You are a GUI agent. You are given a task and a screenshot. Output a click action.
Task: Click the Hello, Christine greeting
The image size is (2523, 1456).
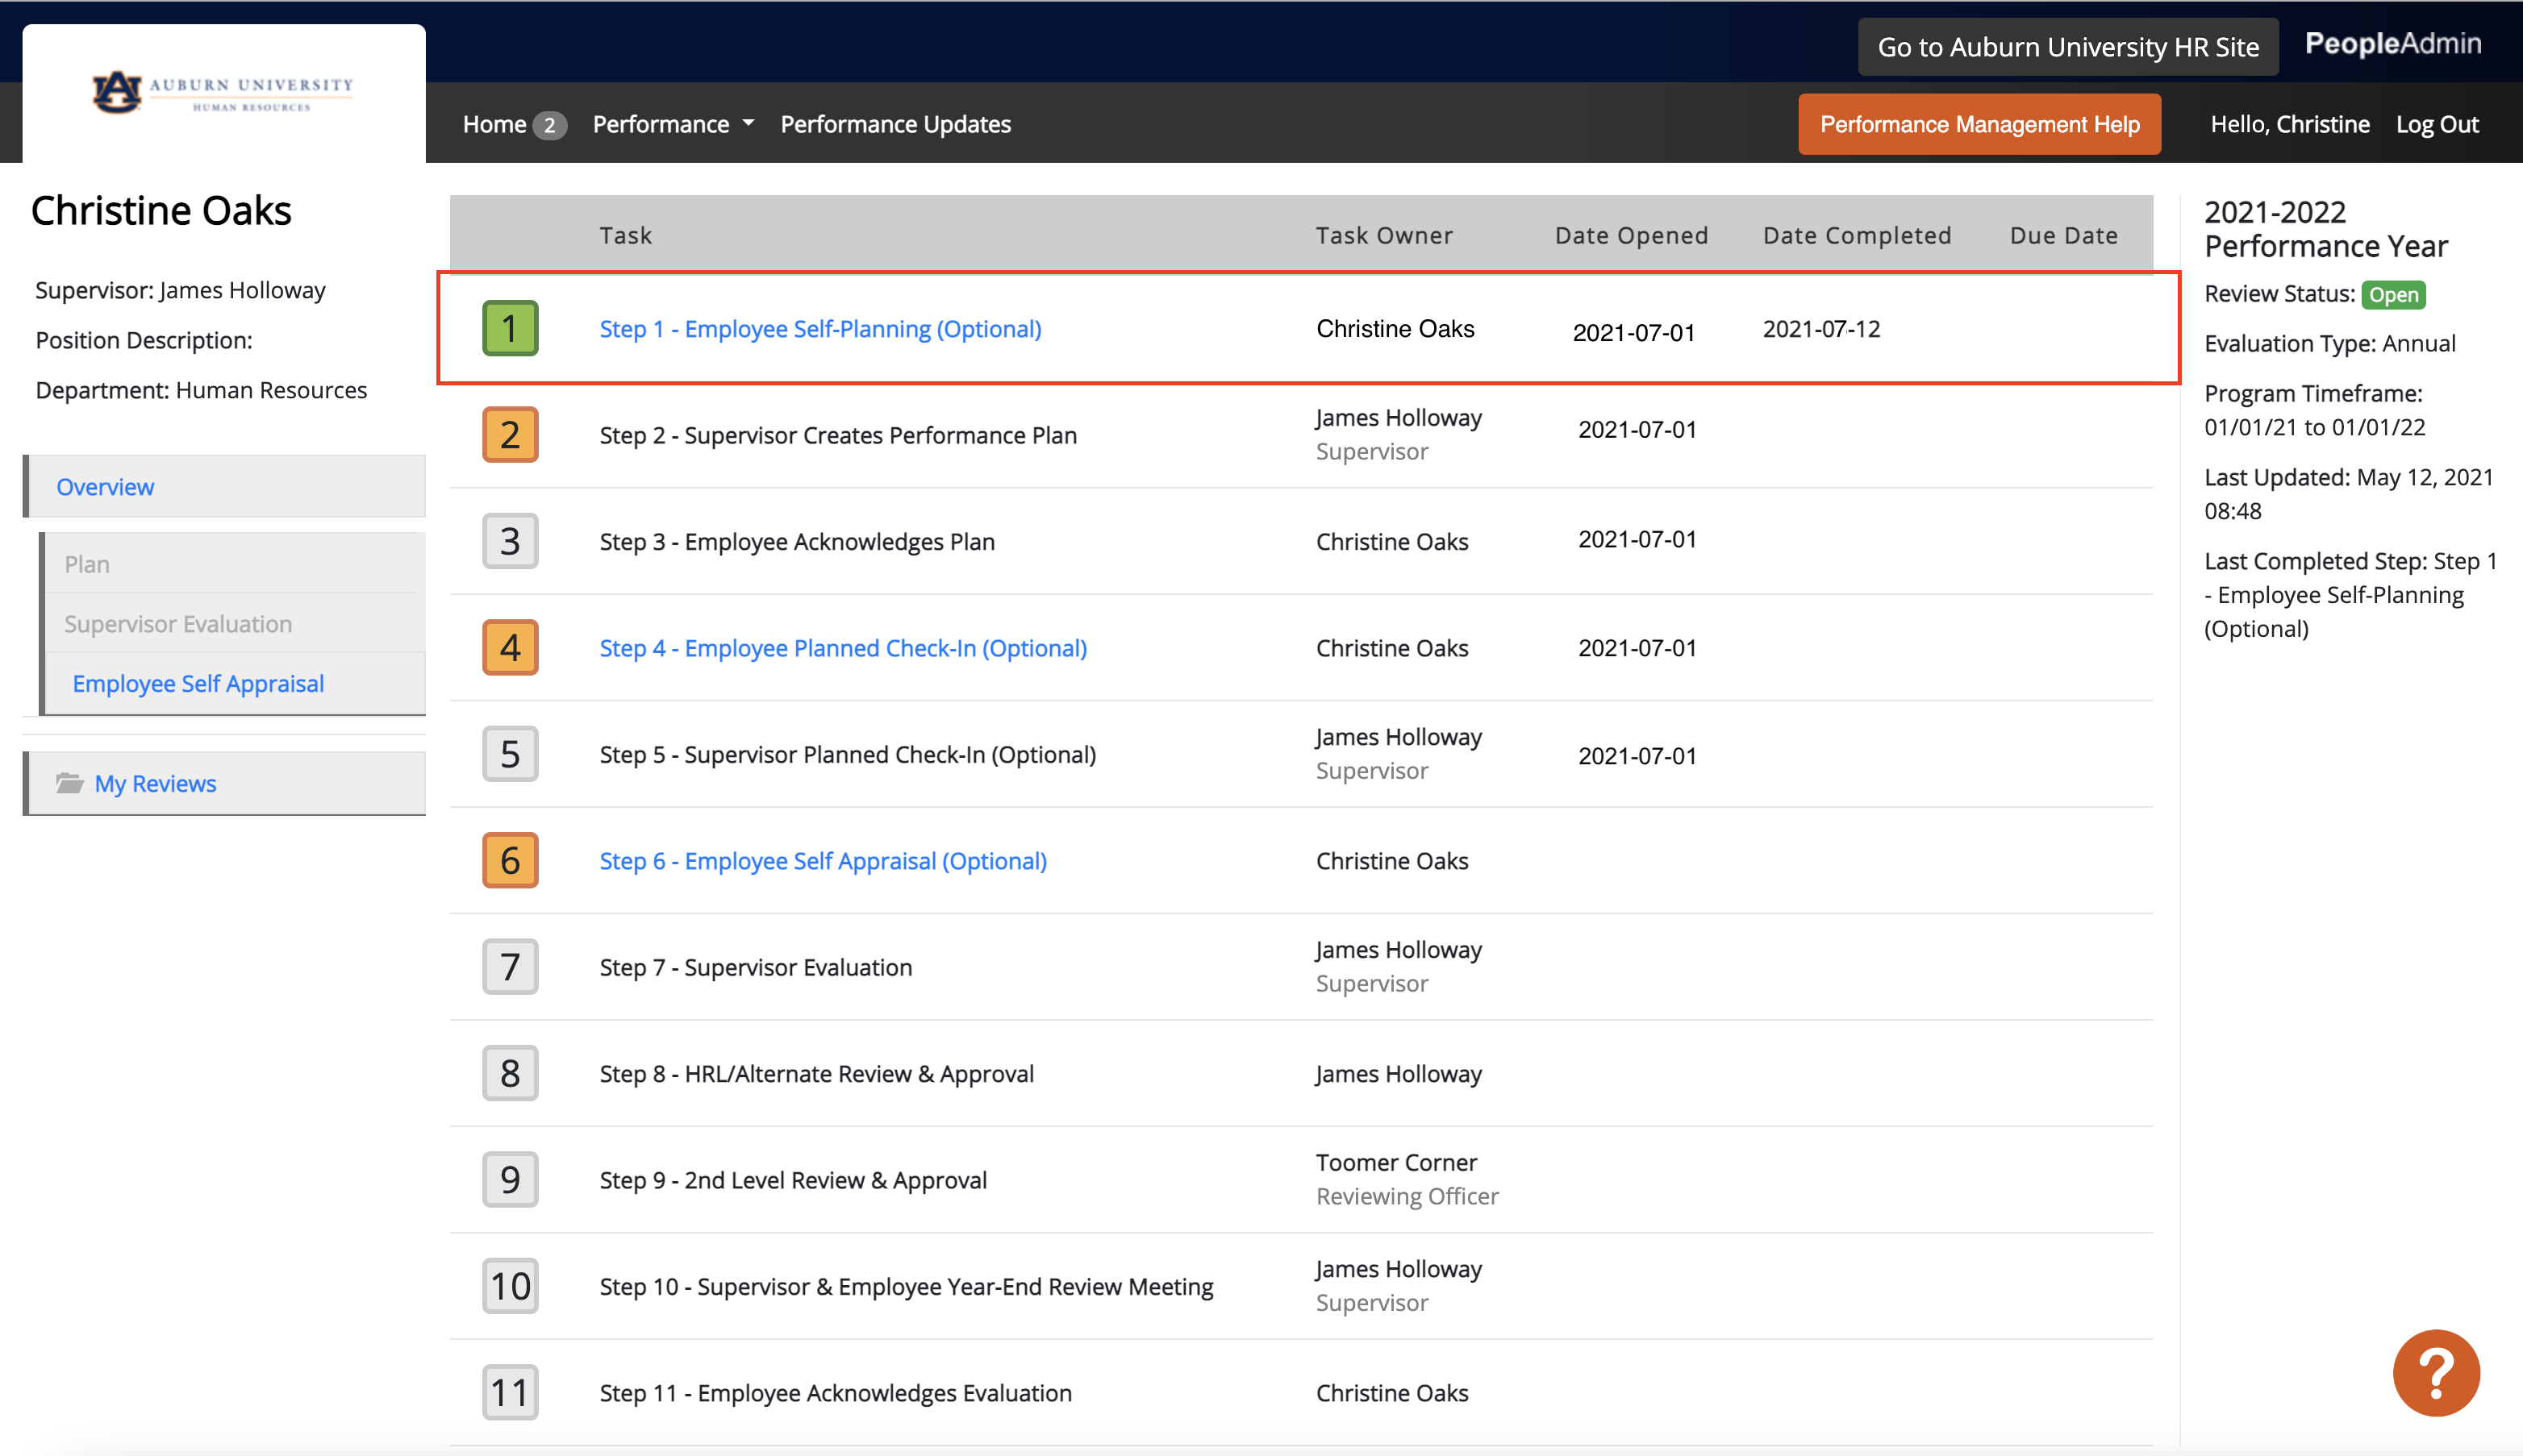pyautogui.click(x=2290, y=124)
